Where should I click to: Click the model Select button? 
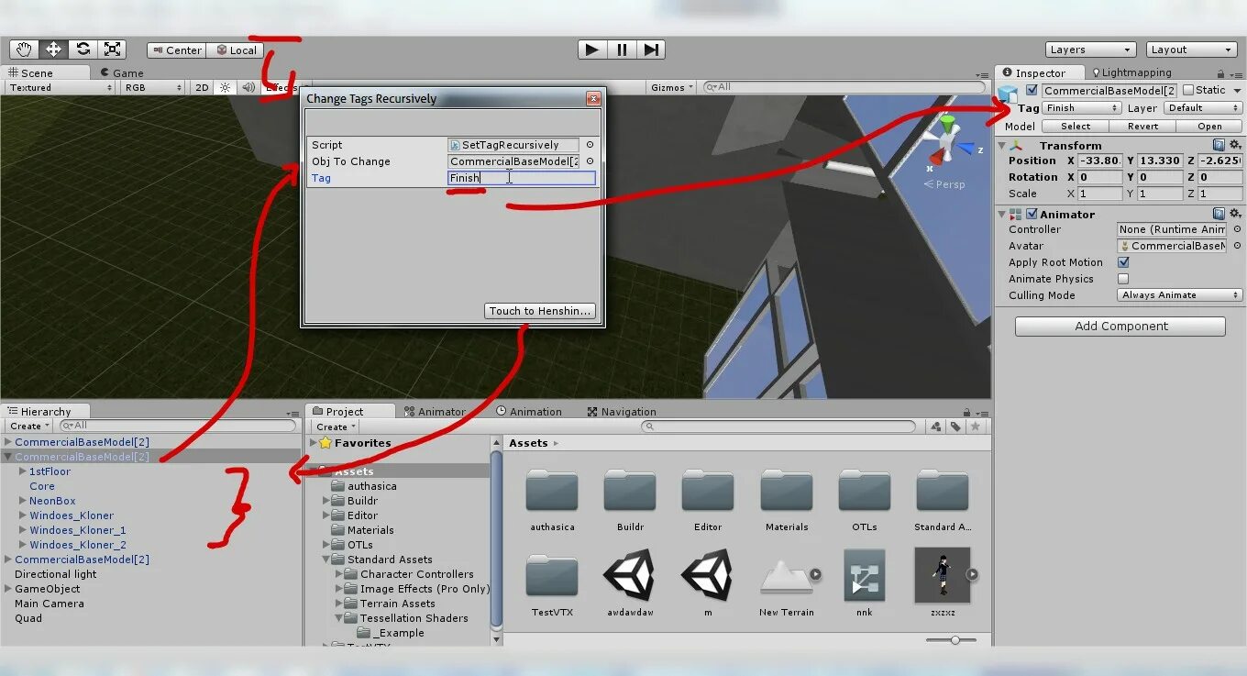[1076, 127]
